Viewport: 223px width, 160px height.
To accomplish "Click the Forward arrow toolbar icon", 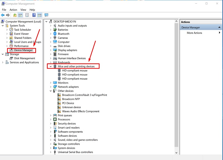I will click(x=8, y=15).
